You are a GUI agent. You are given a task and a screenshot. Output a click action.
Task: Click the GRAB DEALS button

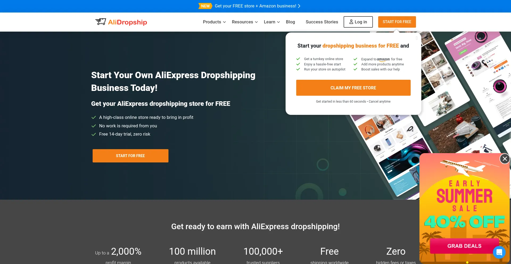(464, 246)
